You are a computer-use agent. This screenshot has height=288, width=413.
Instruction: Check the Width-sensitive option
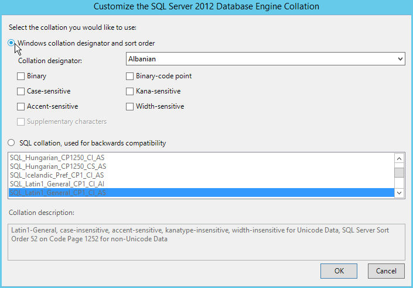[130, 106]
